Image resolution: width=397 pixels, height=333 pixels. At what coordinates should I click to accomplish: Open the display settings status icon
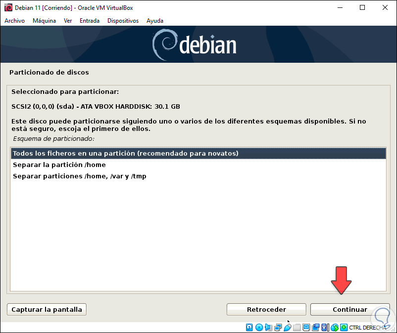click(x=306, y=328)
